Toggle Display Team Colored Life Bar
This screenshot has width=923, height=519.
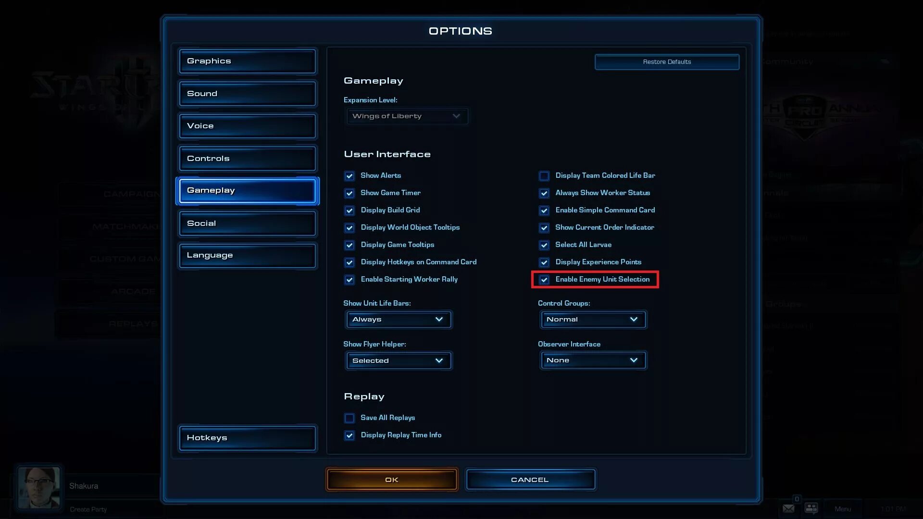[x=543, y=175]
